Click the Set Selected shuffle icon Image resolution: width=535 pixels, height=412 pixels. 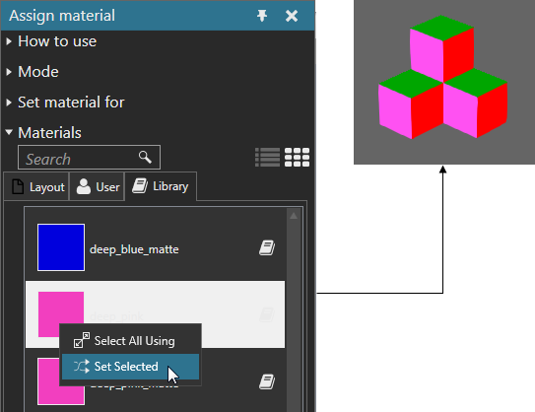[x=82, y=367]
